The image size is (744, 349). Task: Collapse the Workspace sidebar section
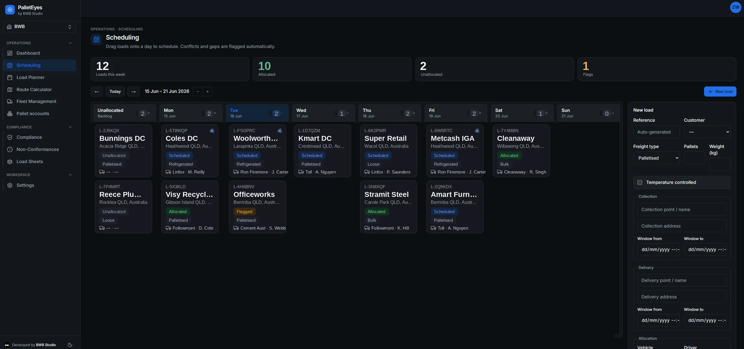pyautogui.click(x=70, y=175)
